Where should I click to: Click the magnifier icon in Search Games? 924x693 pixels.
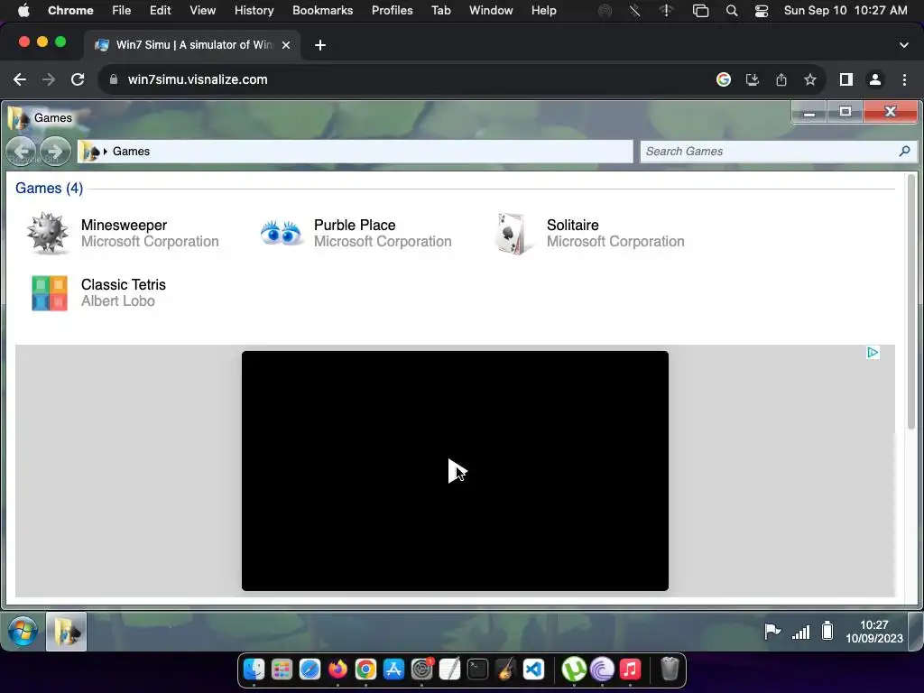pos(904,152)
